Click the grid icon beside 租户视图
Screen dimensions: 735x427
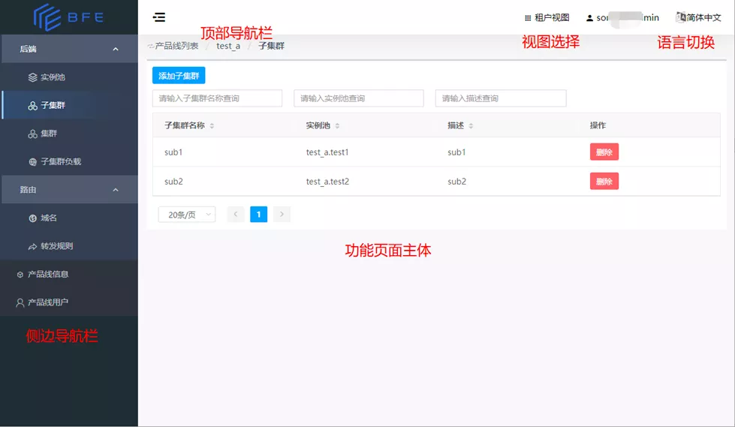tap(528, 18)
